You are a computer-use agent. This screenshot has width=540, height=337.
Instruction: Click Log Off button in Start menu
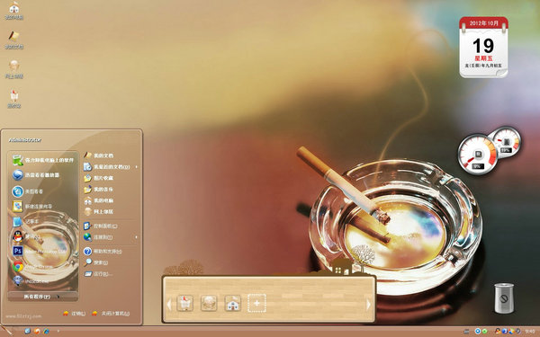75,314
